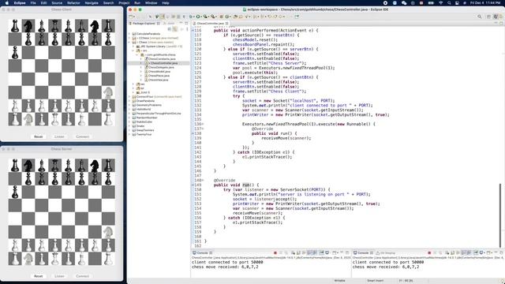The width and height of the screenshot is (505, 284).
Task: Click Collapse All icon in Package Explorer
Action: click(x=169, y=29)
